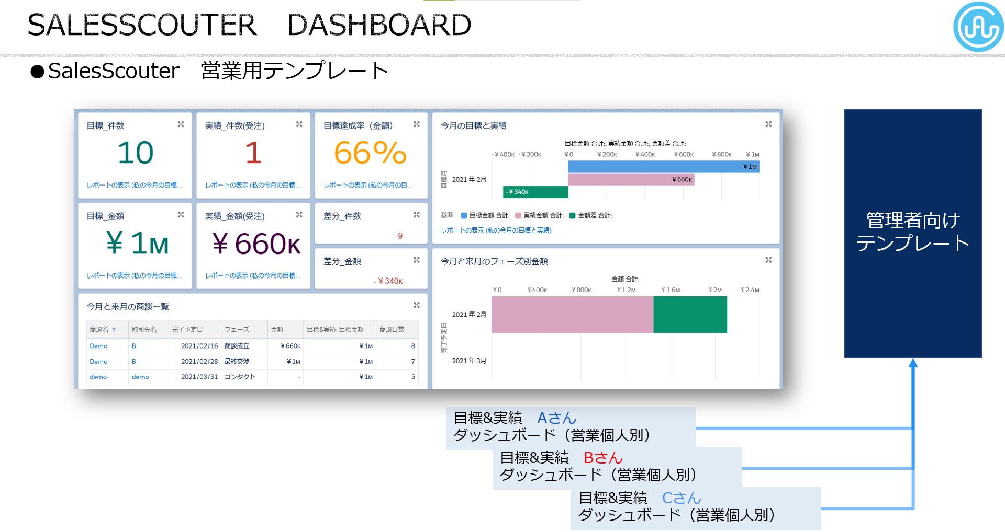1005x532 pixels.
Task: Select the Bさん dashboard box
Action: click(617, 468)
